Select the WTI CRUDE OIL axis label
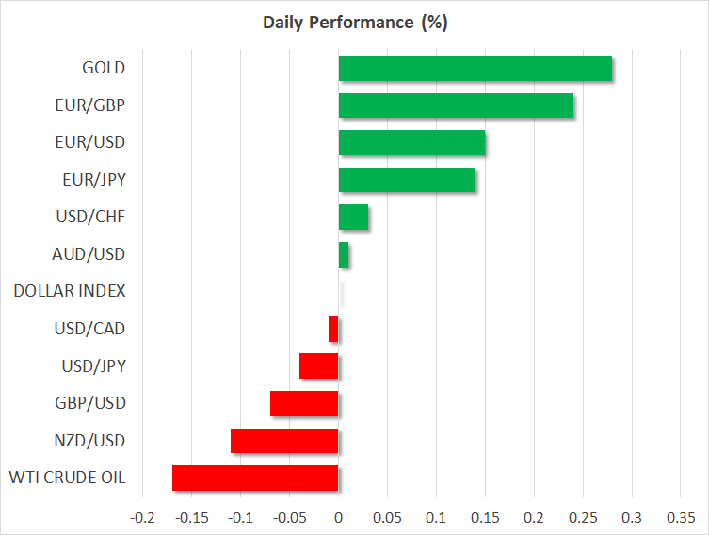Screen dimensions: 709x535 pos(66,478)
